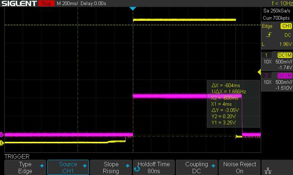Click the rising edge slope icon
This screenshot has height=175, width=293.
(x=270, y=35)
